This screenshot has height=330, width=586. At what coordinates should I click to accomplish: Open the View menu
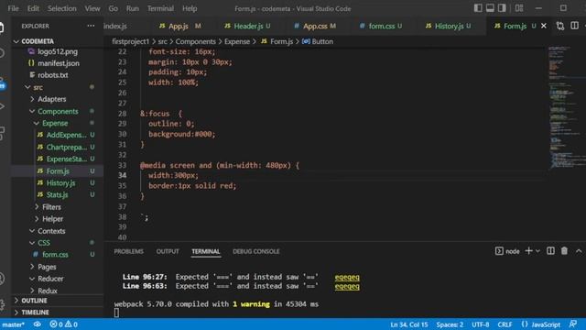tap(92, 8)
